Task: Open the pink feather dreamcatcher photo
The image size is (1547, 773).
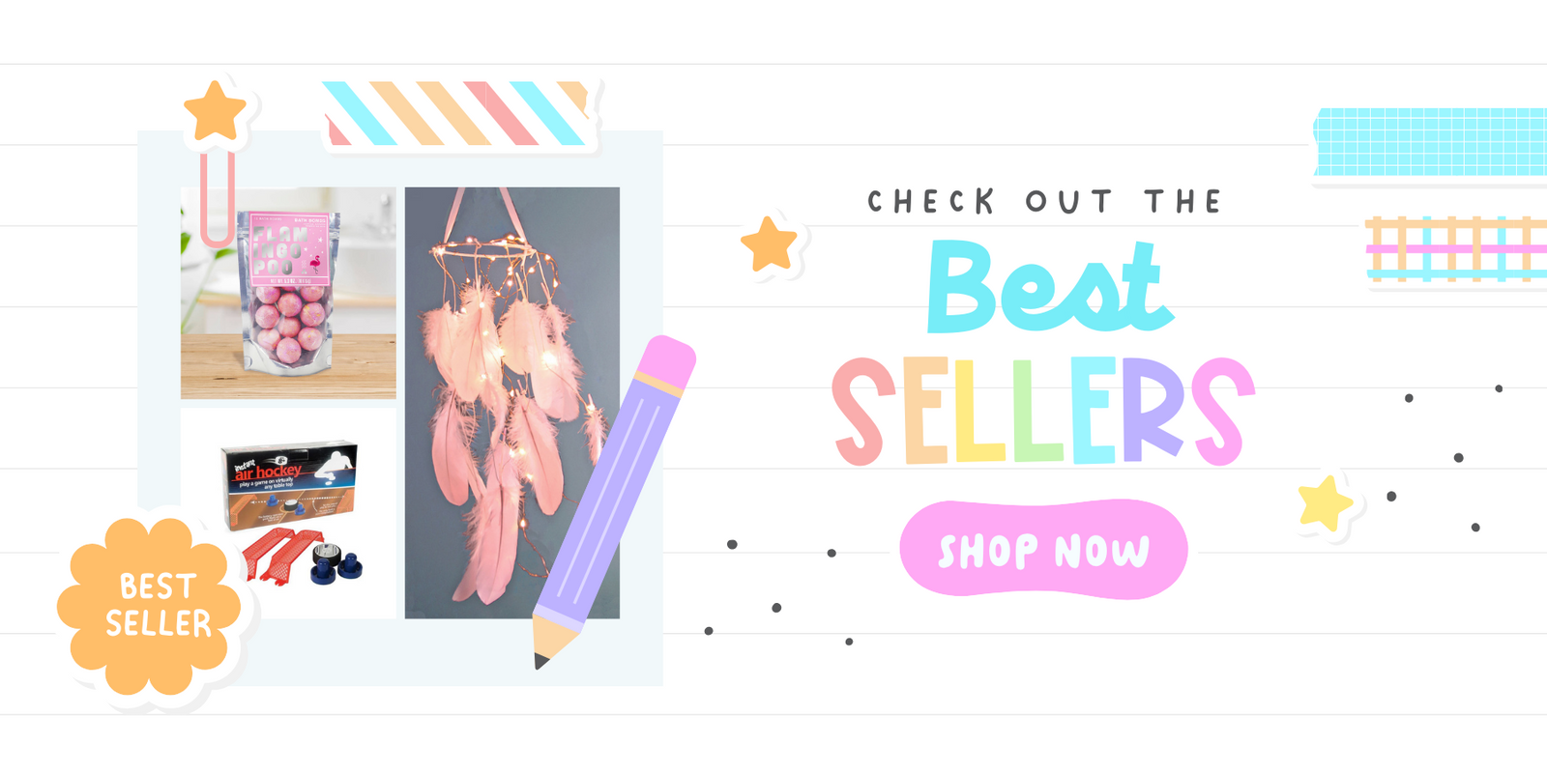Action: pyautogui.click(x=512, y=402)
